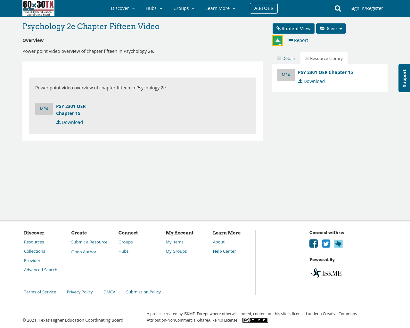Share to Google Classroom

pyautogui.click(x=277, y=40)
